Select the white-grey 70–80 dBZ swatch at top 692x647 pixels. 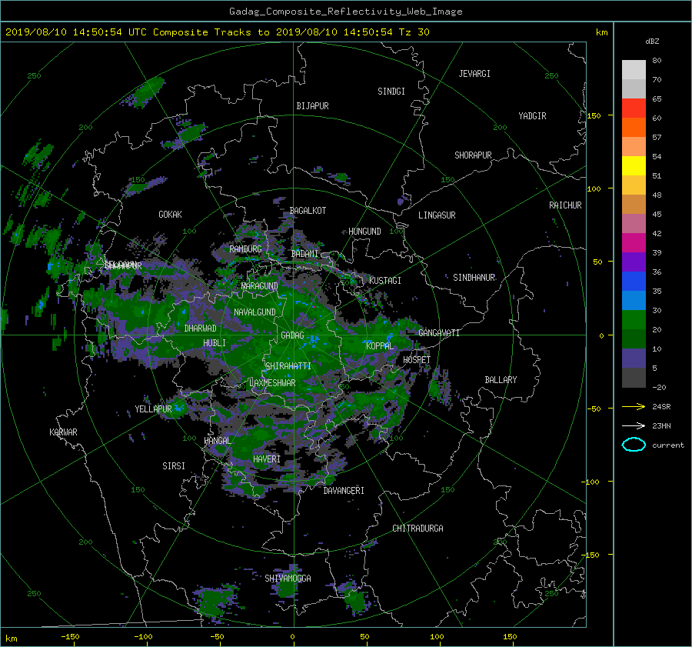pos(634,69)
